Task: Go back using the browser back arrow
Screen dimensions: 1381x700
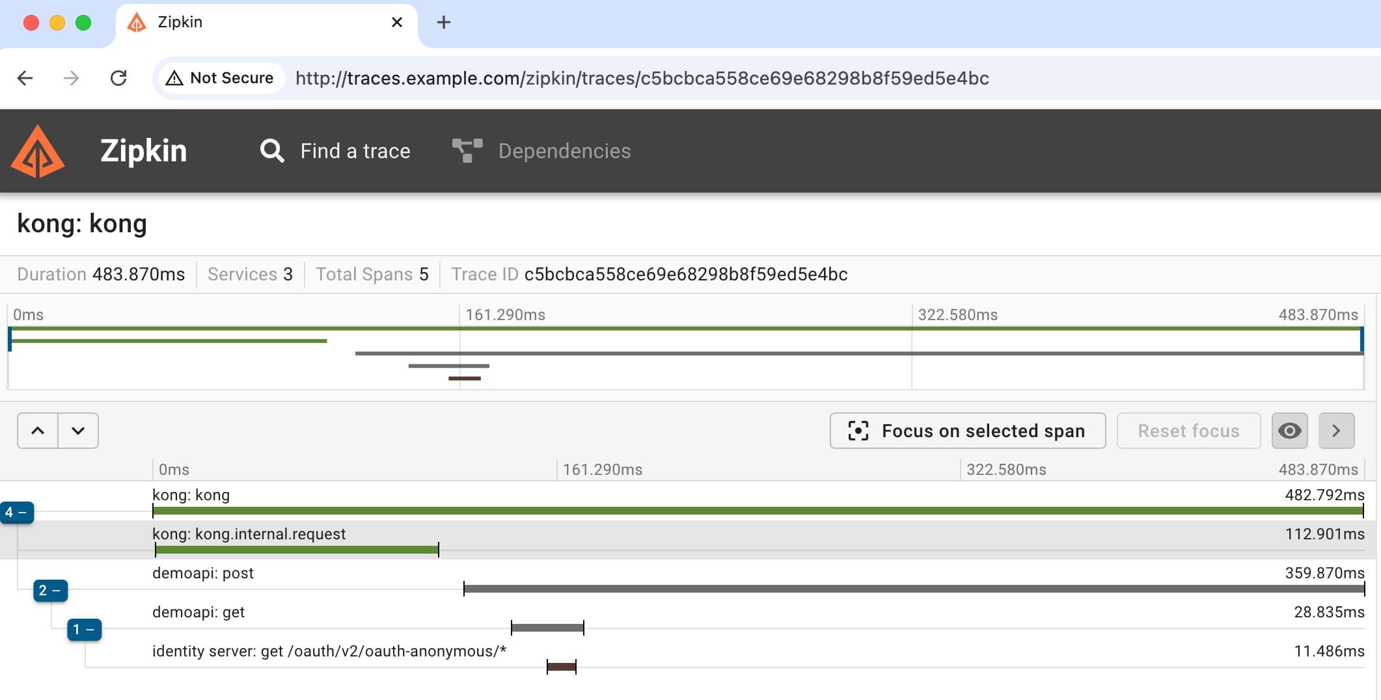Action: [25, 78]
